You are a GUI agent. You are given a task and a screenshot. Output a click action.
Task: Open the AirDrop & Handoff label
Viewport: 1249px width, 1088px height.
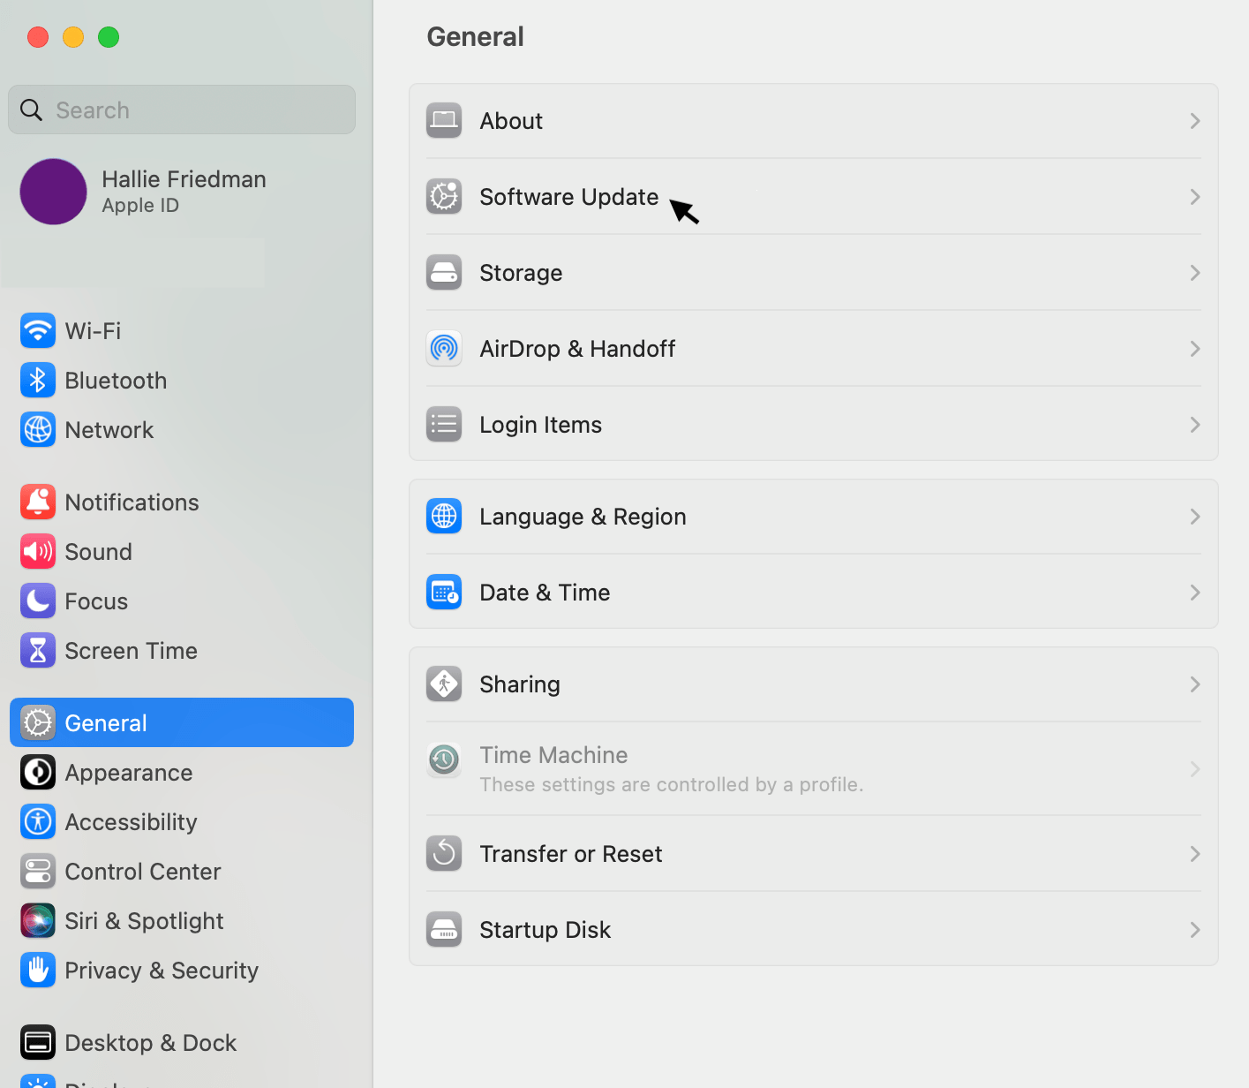click(577, 349)
